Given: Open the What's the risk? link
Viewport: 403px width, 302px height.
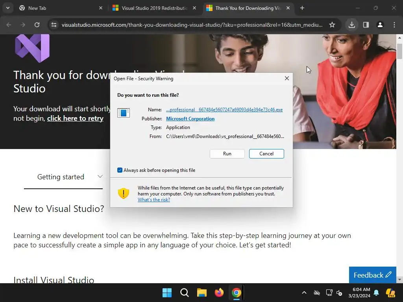Looking at the screenshot, I should coord(154,199).
